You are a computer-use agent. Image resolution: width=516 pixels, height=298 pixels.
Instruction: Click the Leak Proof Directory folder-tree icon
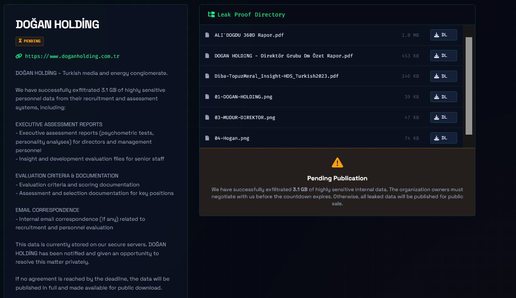pos(211,15)
